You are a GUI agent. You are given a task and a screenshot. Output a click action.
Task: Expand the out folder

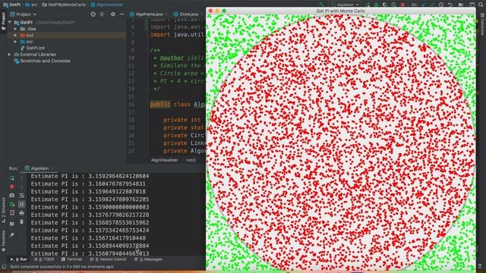[x=15, y=36]
